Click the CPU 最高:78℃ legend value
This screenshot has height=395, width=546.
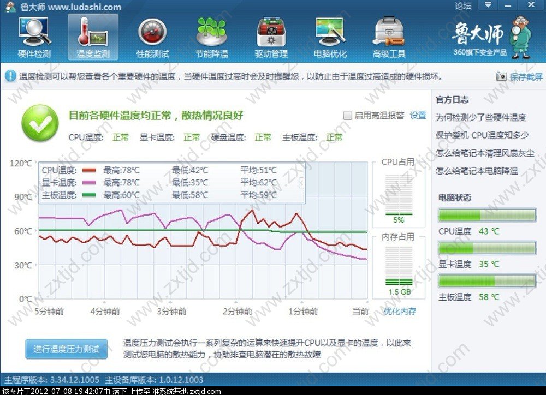pos(121,171)
